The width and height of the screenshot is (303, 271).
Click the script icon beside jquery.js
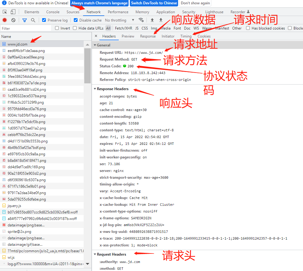pyautogui.click(x=4, y=206)
